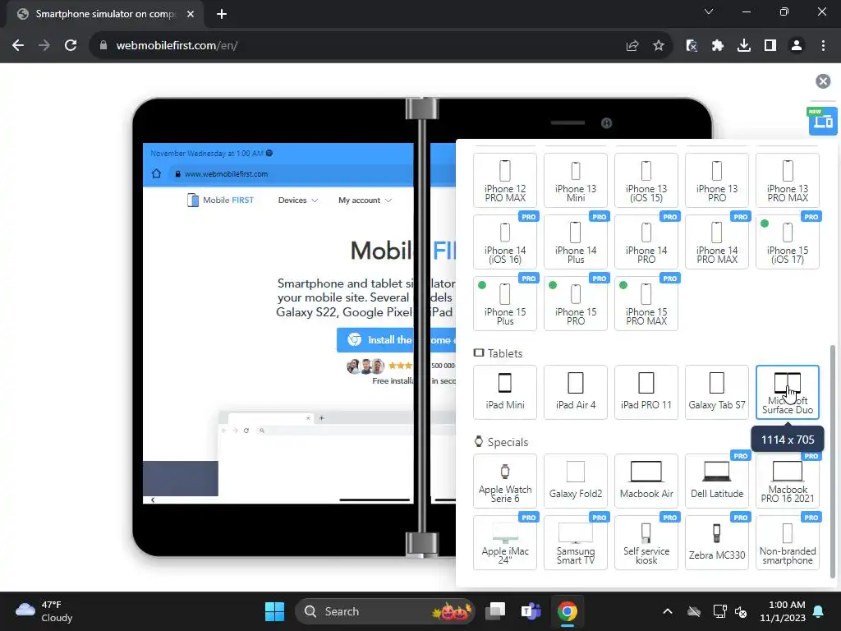Open the Chrome three-dot menu
Screen dimensions: 841x631
click(823, 46)
